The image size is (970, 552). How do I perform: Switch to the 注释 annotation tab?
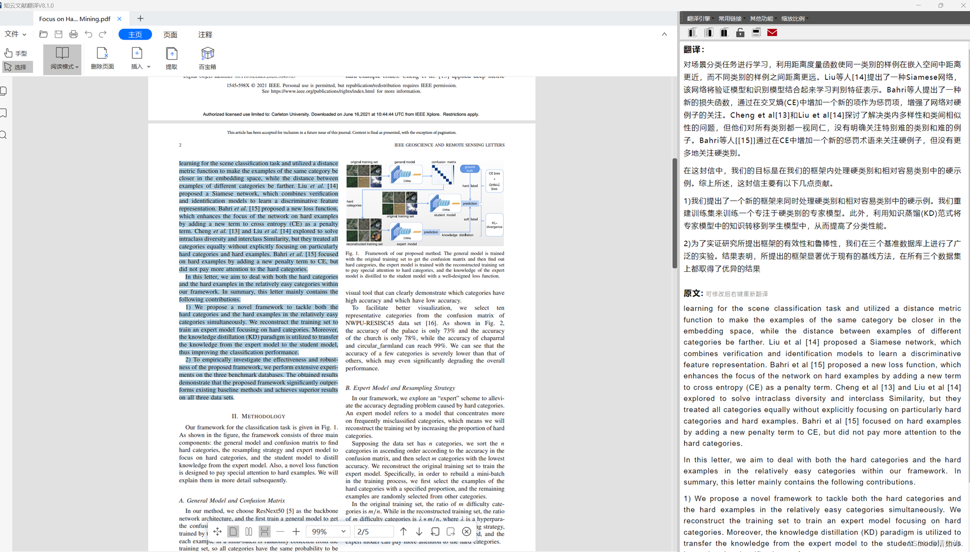coord(205,34)
